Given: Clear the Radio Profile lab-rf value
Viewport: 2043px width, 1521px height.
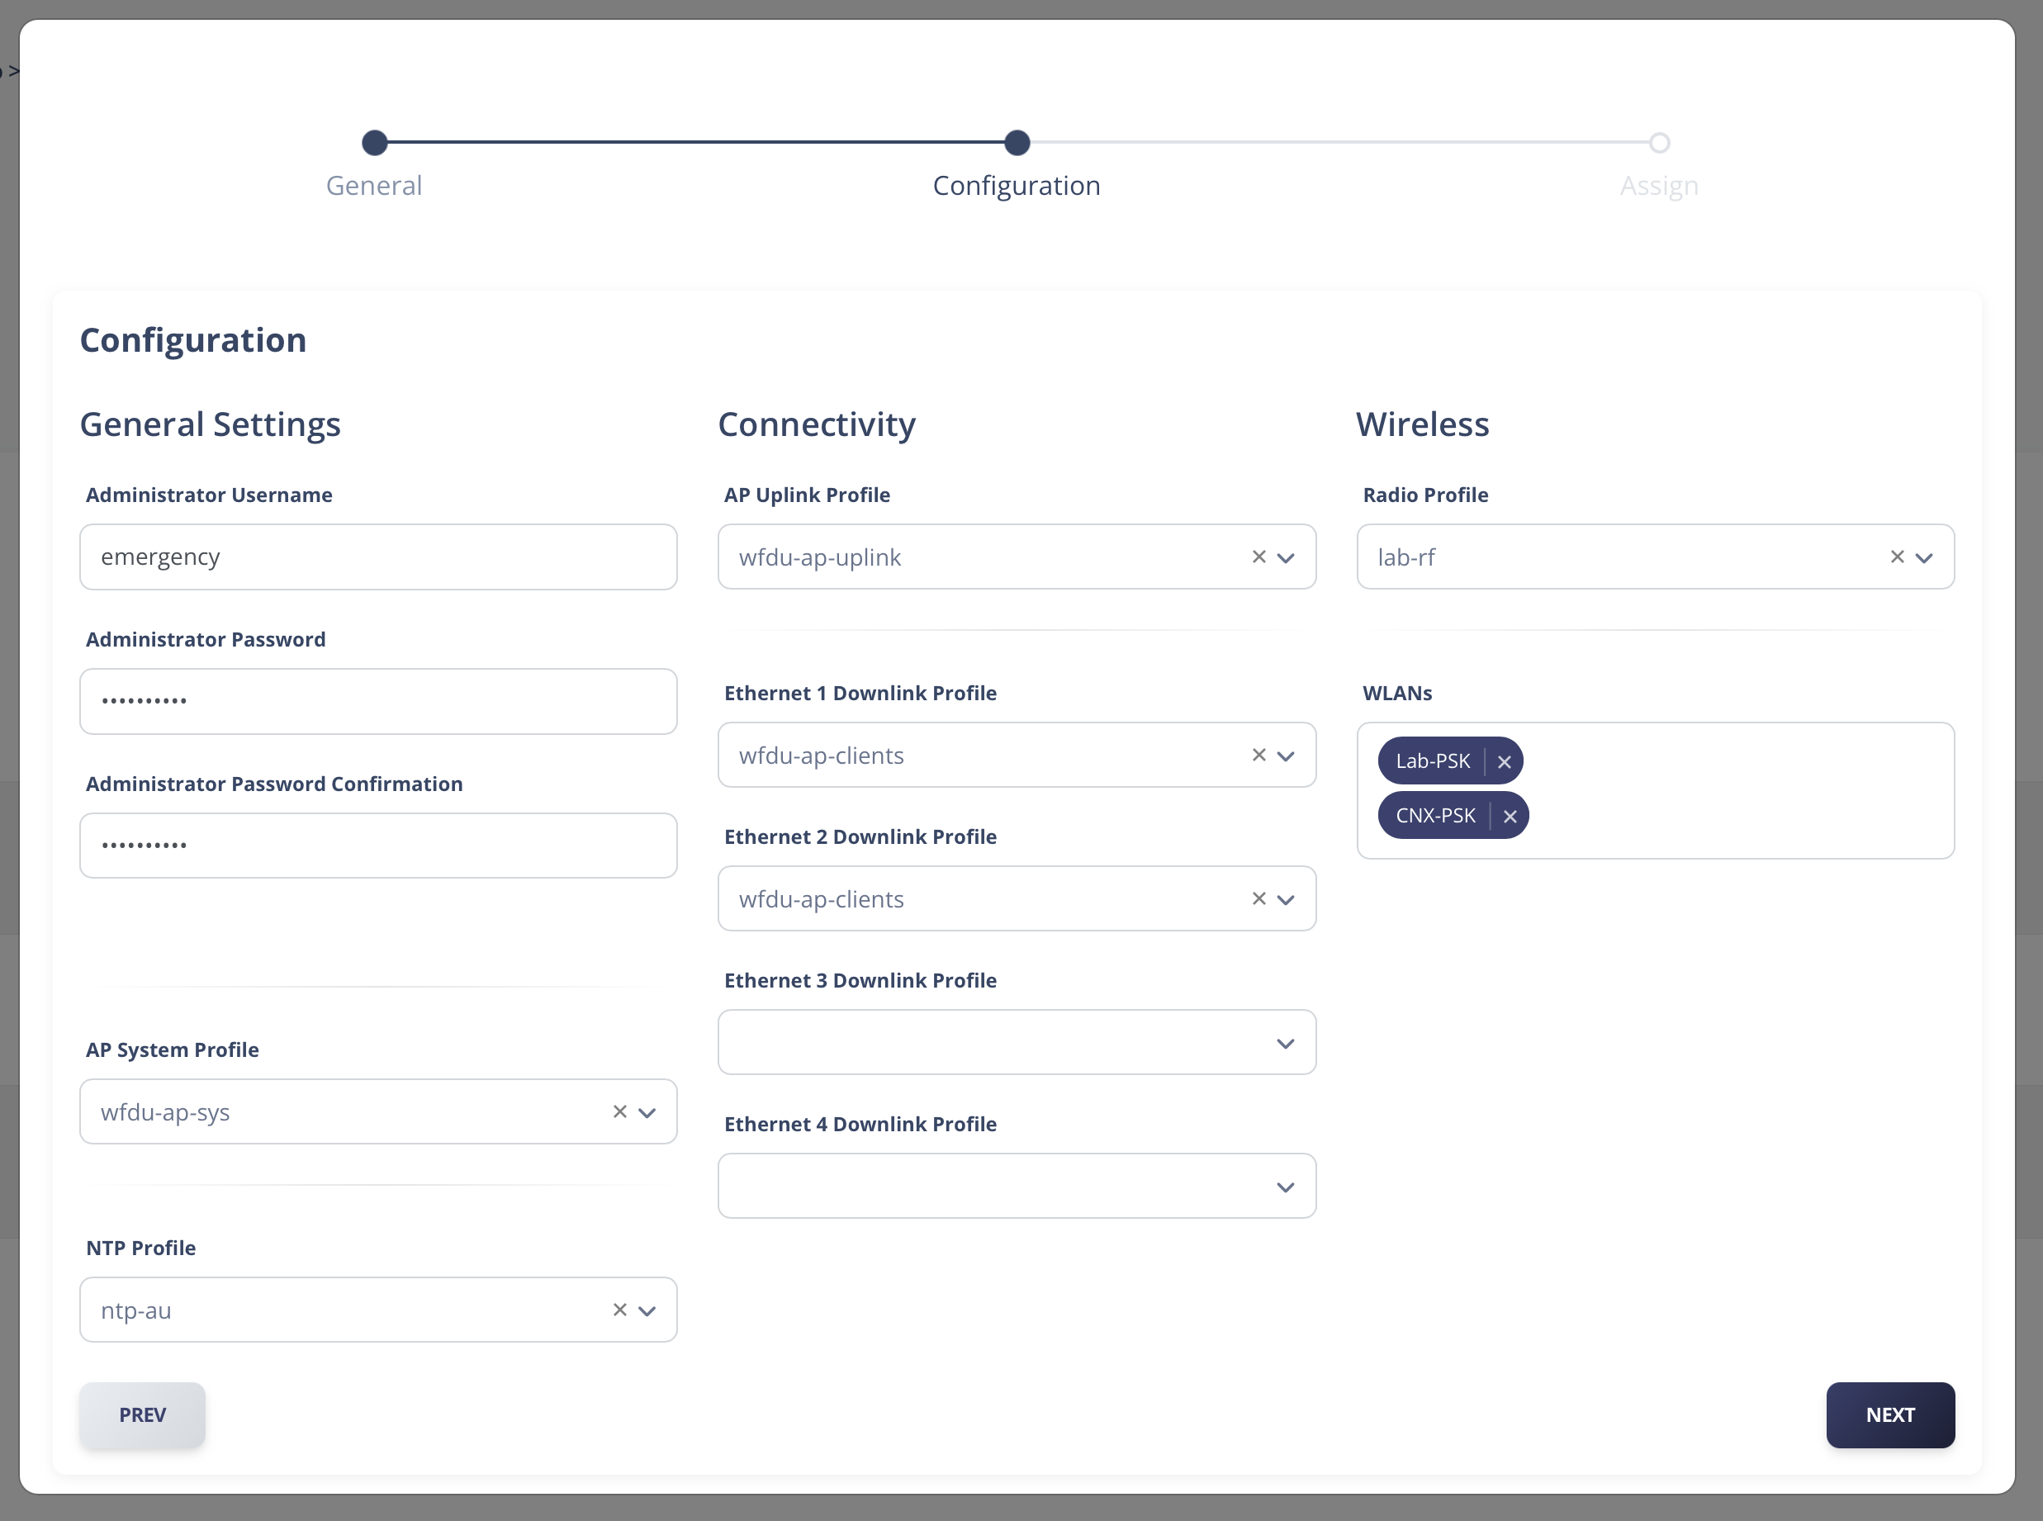Looking at the screenshot, I should pyautogui.click(x=1897, y=557).
